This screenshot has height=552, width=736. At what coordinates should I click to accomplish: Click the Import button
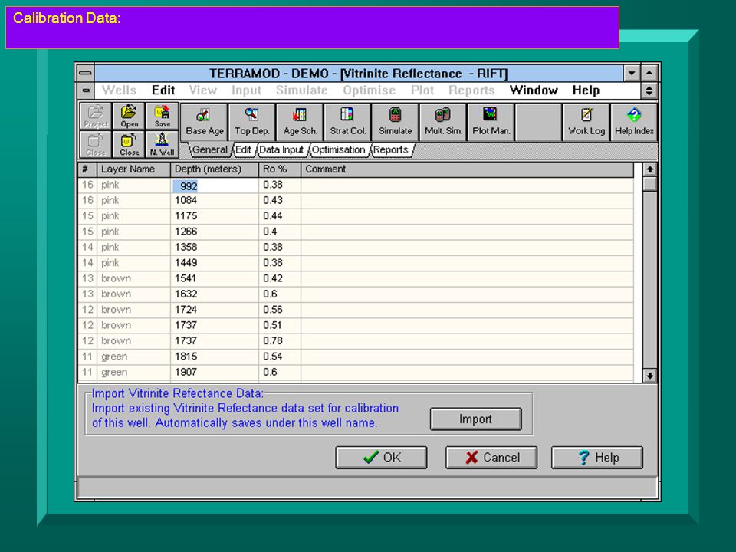coord(475,419)
